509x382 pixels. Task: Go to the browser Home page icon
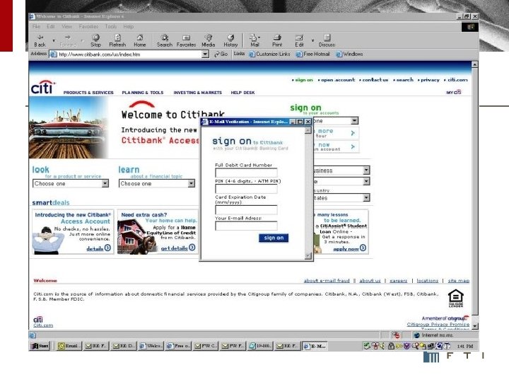click(139, 40)
